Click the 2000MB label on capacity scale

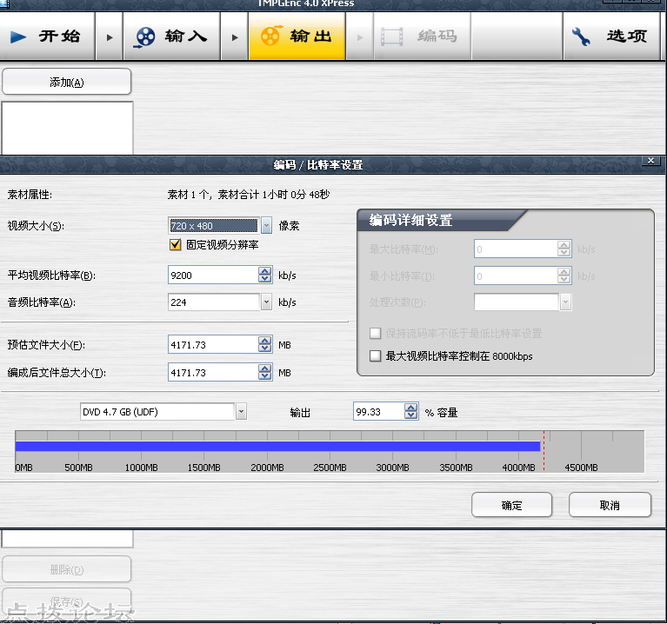[267, 468]
